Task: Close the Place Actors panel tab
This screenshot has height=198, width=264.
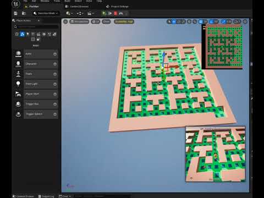Action: [x=38, y=20]
